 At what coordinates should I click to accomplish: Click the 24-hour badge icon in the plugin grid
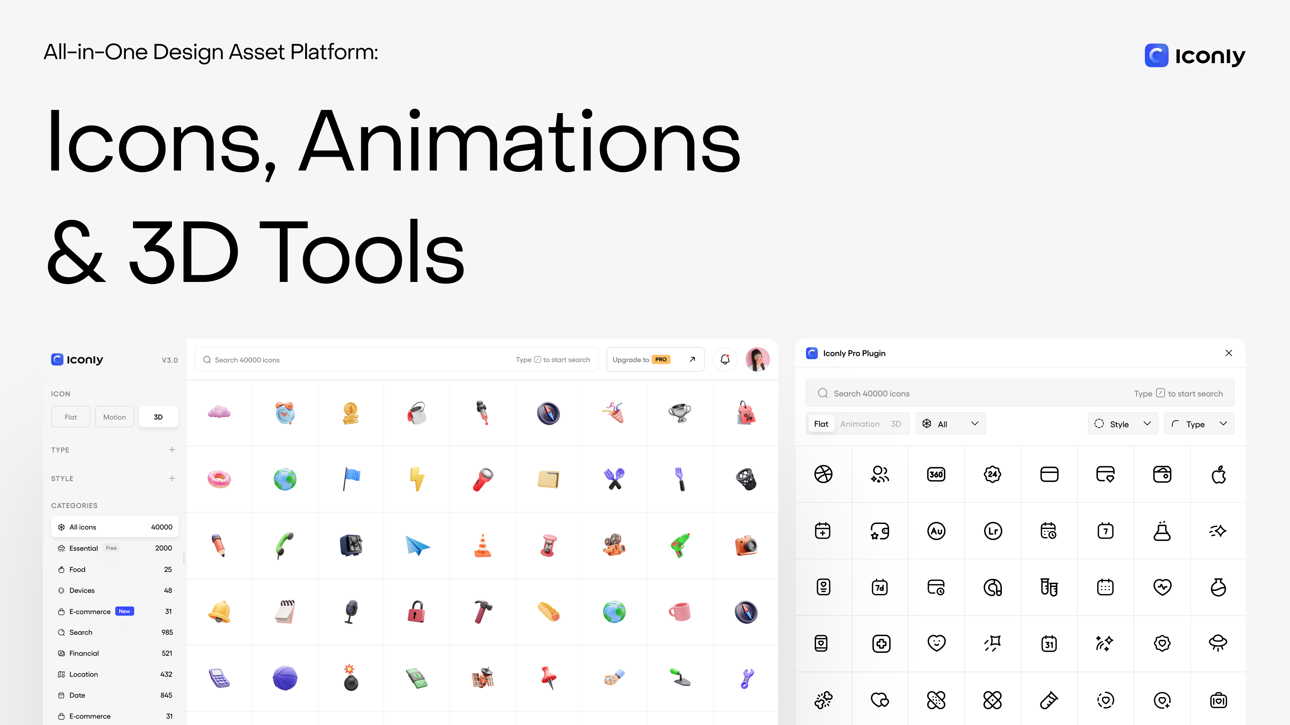point(993,474)
